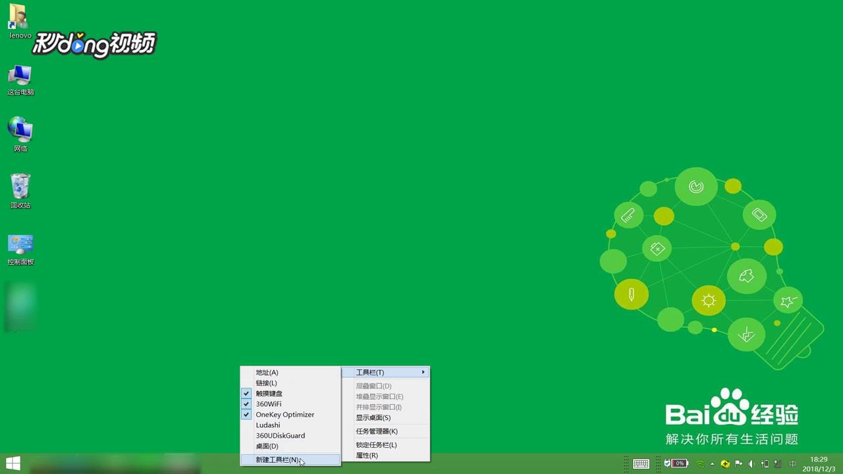The image size is (843, 474).
Task: Open the network signal tray icon
Action: point(778,463)
